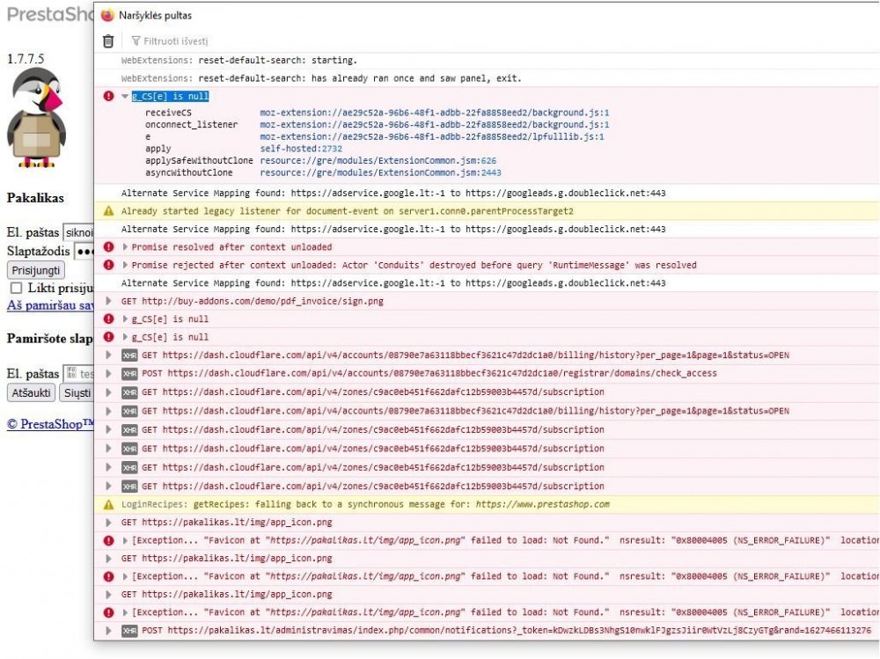Click the Prisijungti button
The width and height of the screenshot is (880, 659).
coord(33,272)
